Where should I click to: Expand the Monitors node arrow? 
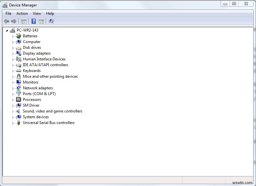coord(13,83)
